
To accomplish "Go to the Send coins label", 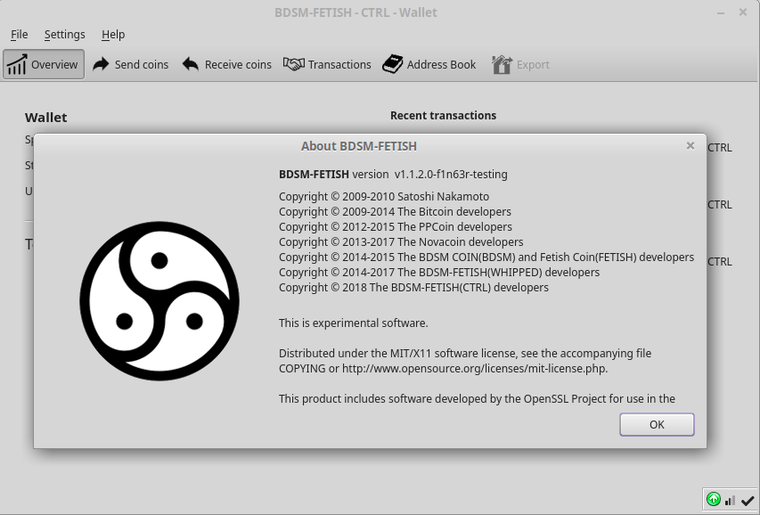I will (142, 64).
